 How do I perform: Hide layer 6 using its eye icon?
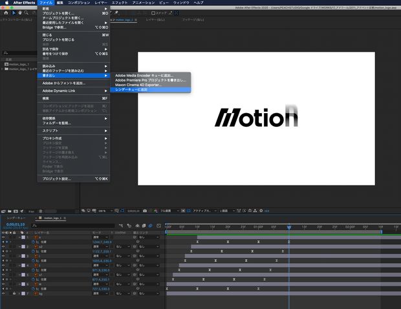[3, 284]
